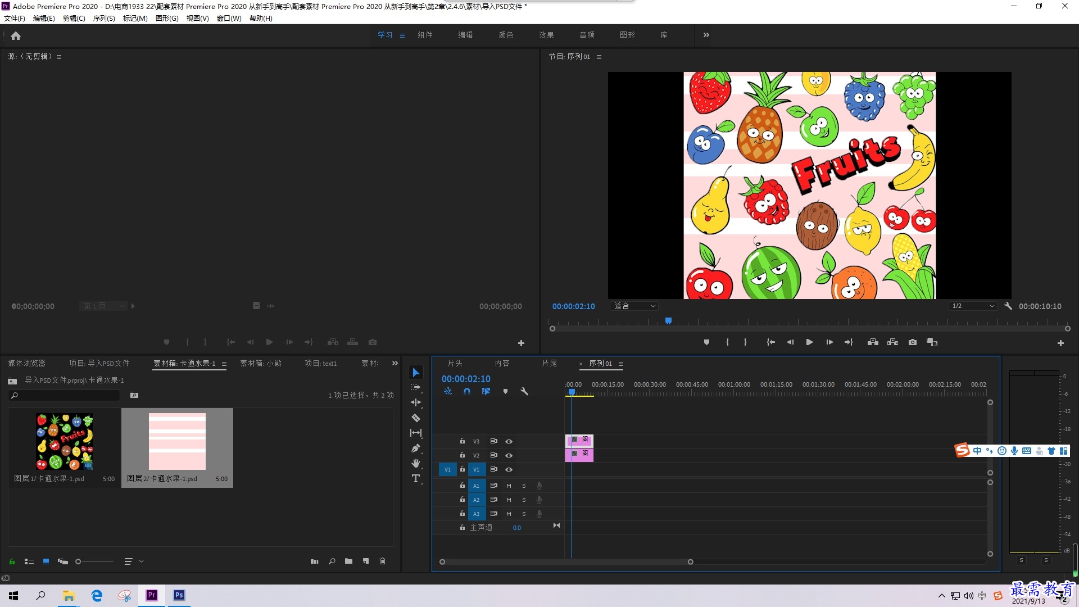
Task: Click the timeline wrench settings icon
Action: 524,392
